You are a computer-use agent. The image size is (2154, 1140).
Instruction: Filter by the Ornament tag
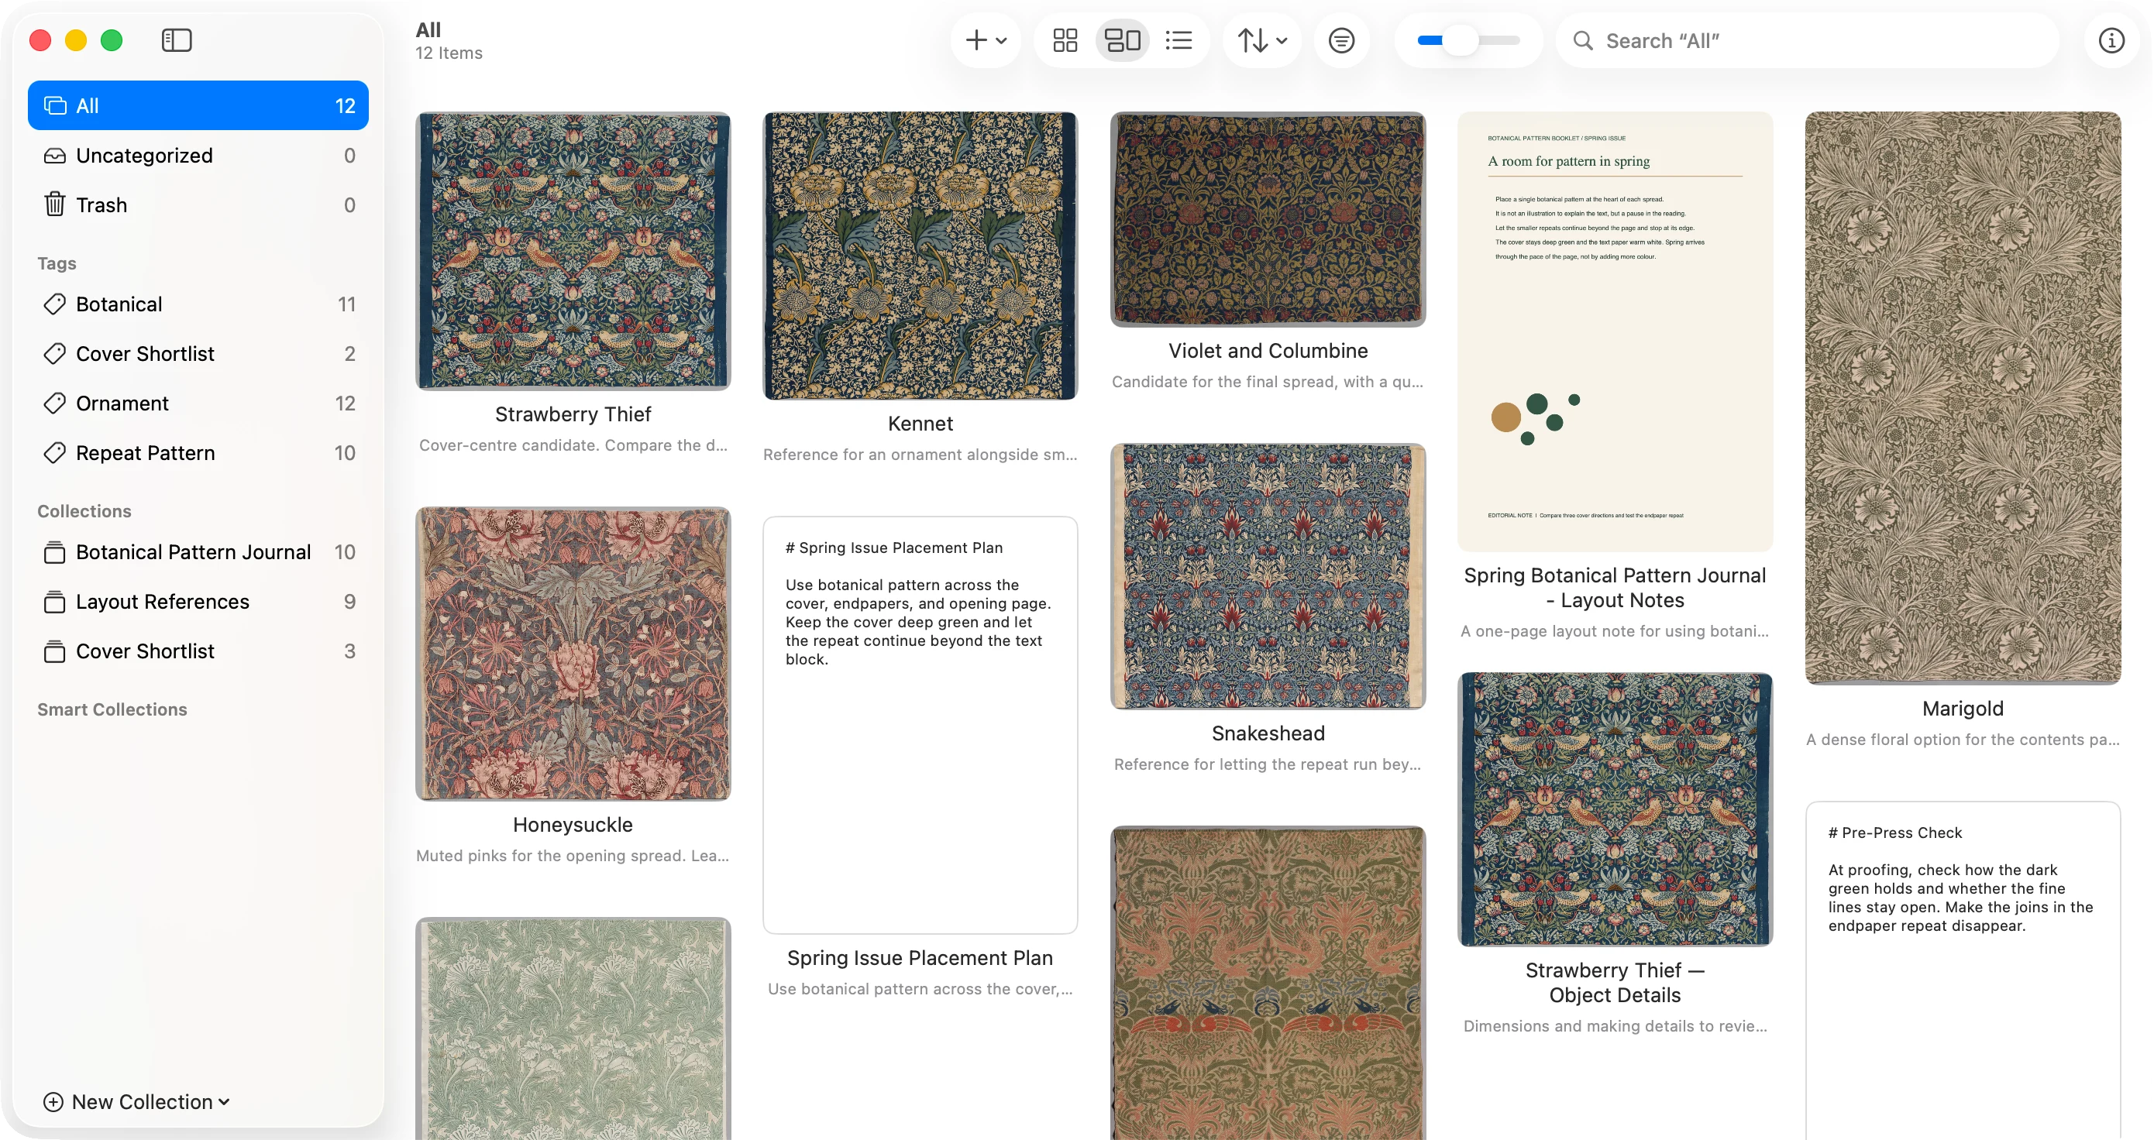[198, 403]
